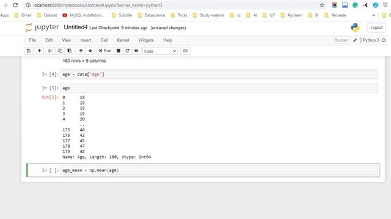The width and height of the screenshot is (391, 219).
Task: Click the site information icon in address bar
Action: [28, 5]
